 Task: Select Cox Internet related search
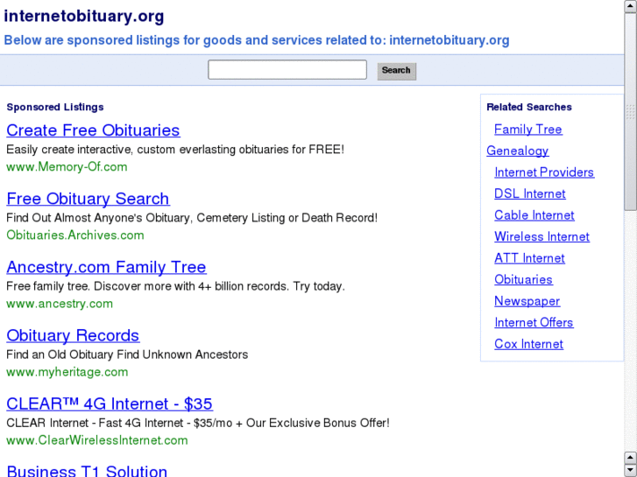pos(528,344)
